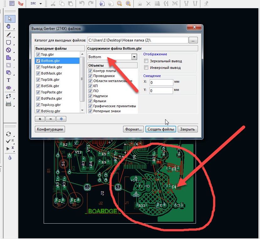Click the DRC toolbar button
This screenshot has width=260, height=239.
tap(33, 3)
